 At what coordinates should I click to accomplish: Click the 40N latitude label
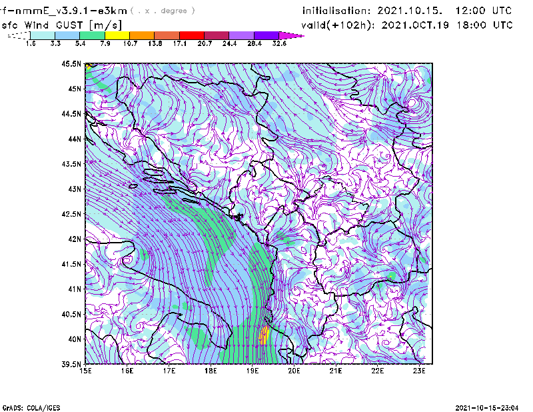(x=75, y=339)
